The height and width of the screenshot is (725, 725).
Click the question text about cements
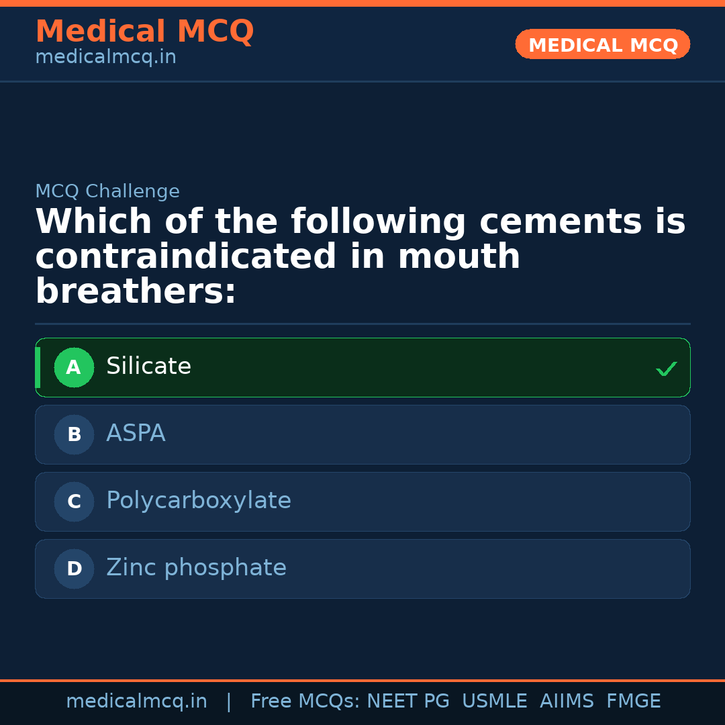click(360, 256)
